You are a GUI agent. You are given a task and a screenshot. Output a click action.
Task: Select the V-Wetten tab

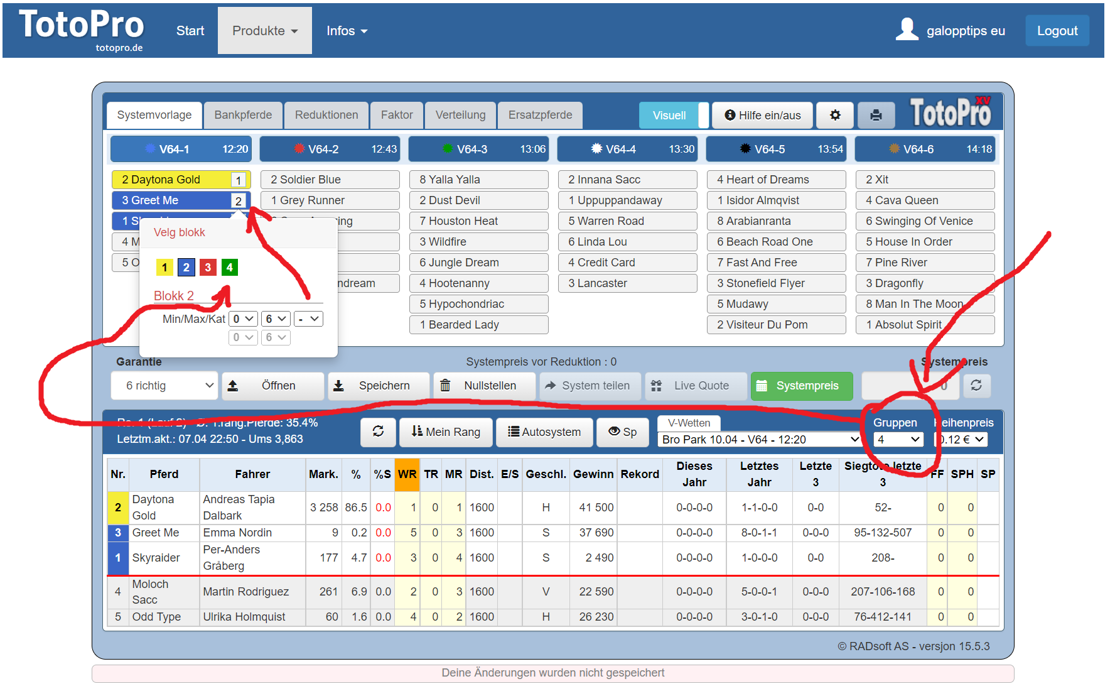pos(689,423)
